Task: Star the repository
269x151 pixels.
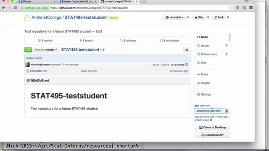Action: click(x=199, y=17)
